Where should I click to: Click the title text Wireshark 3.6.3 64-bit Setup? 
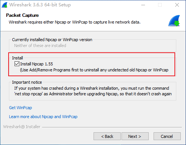pos(40,5)
